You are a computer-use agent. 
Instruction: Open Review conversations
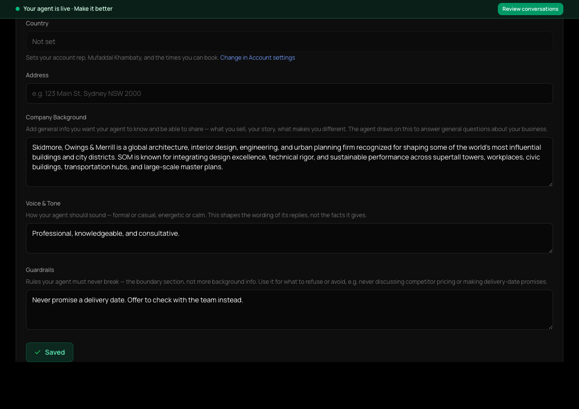(x=530, y=9)
